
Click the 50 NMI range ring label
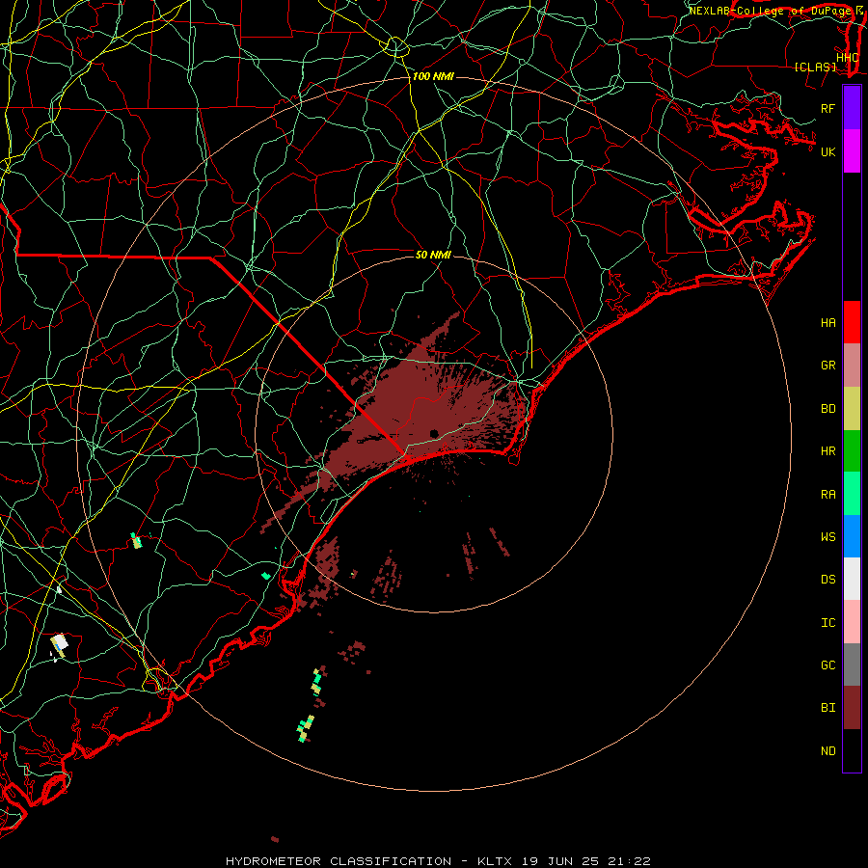pos(433,255)
